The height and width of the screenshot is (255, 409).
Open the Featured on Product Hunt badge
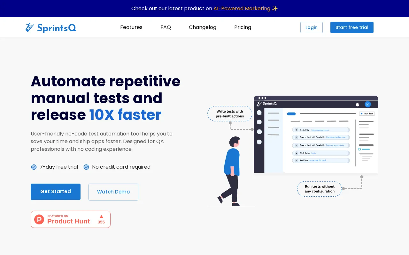click(71, 219)
